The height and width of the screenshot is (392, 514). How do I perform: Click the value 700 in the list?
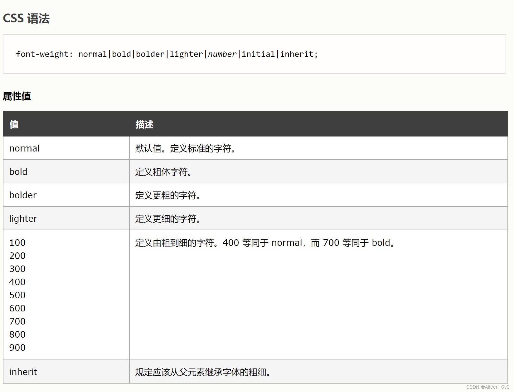point(17,321)
